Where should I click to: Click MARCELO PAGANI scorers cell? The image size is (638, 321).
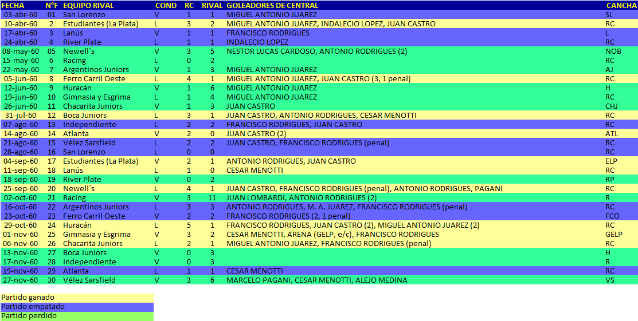pos(316,280)
